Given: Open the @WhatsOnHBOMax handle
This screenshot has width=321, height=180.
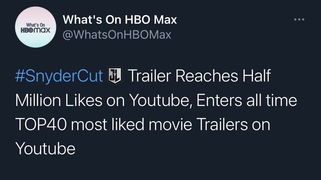Looking at the screenshot, I should coord(117,35).
